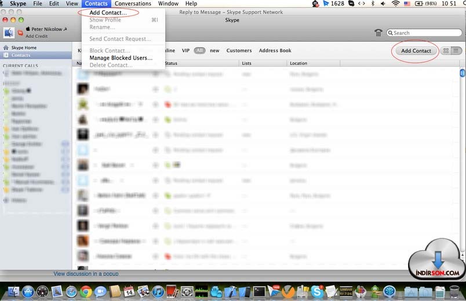The width and height of the screenshot is (466, 301).
Task: Open the Conversations menu
Action: pyautogui.click(x=133, y=3)
